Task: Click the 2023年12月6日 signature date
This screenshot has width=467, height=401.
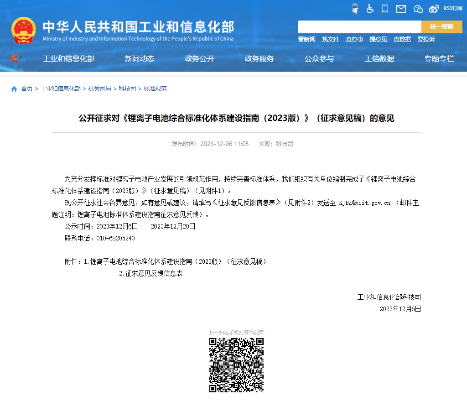Action: click(x=400, y=309)
